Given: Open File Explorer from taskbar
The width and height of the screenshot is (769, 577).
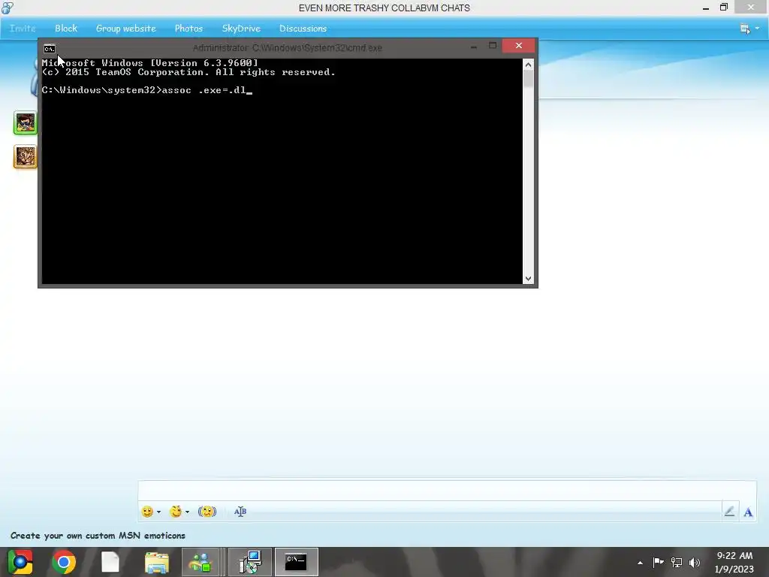Looking at the screenshot, I should [157, 562].
